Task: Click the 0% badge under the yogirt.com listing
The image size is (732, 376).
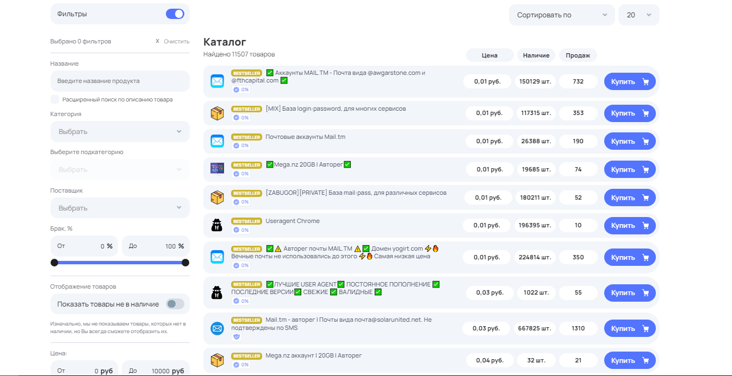Action: 241,265
